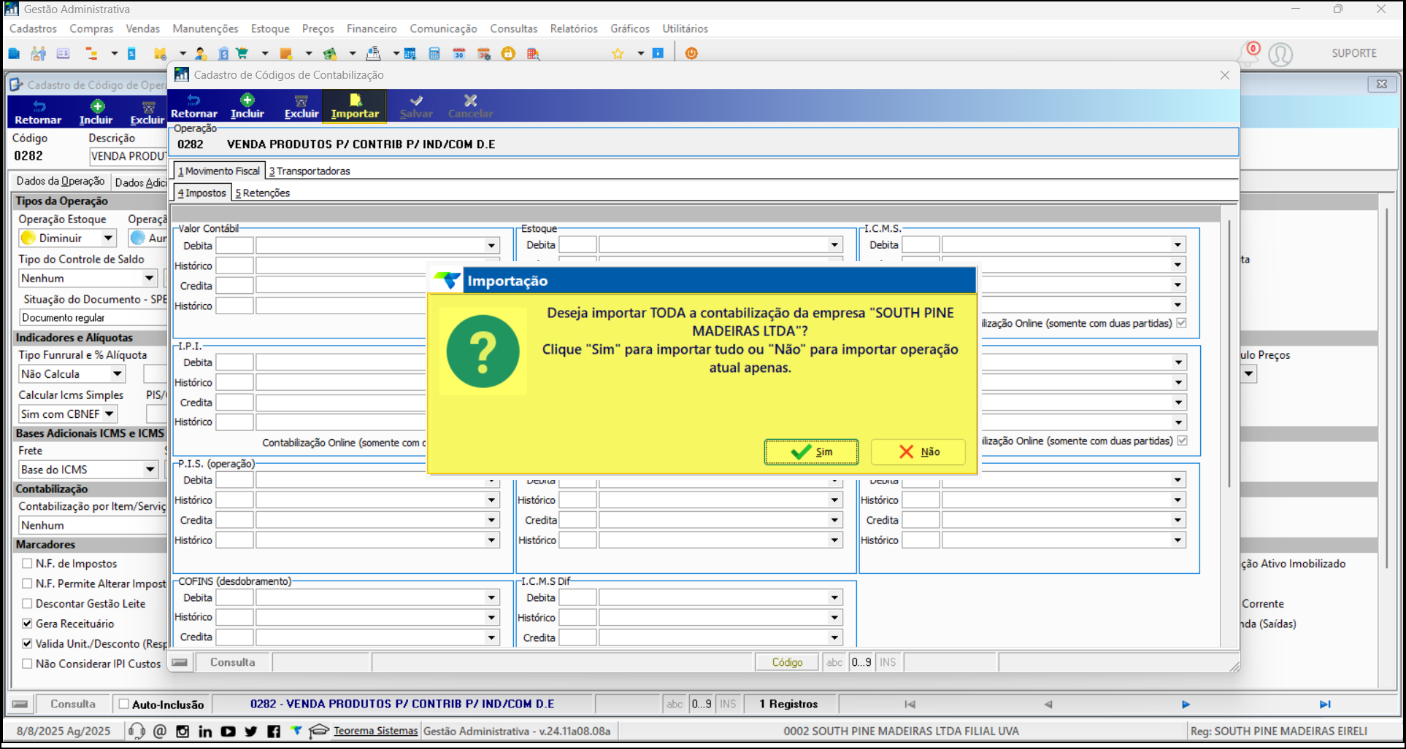The width and height of the screenshot is (1406, 749).
Task: Open the people/clients toolbar icon
Action: point(38,53)
